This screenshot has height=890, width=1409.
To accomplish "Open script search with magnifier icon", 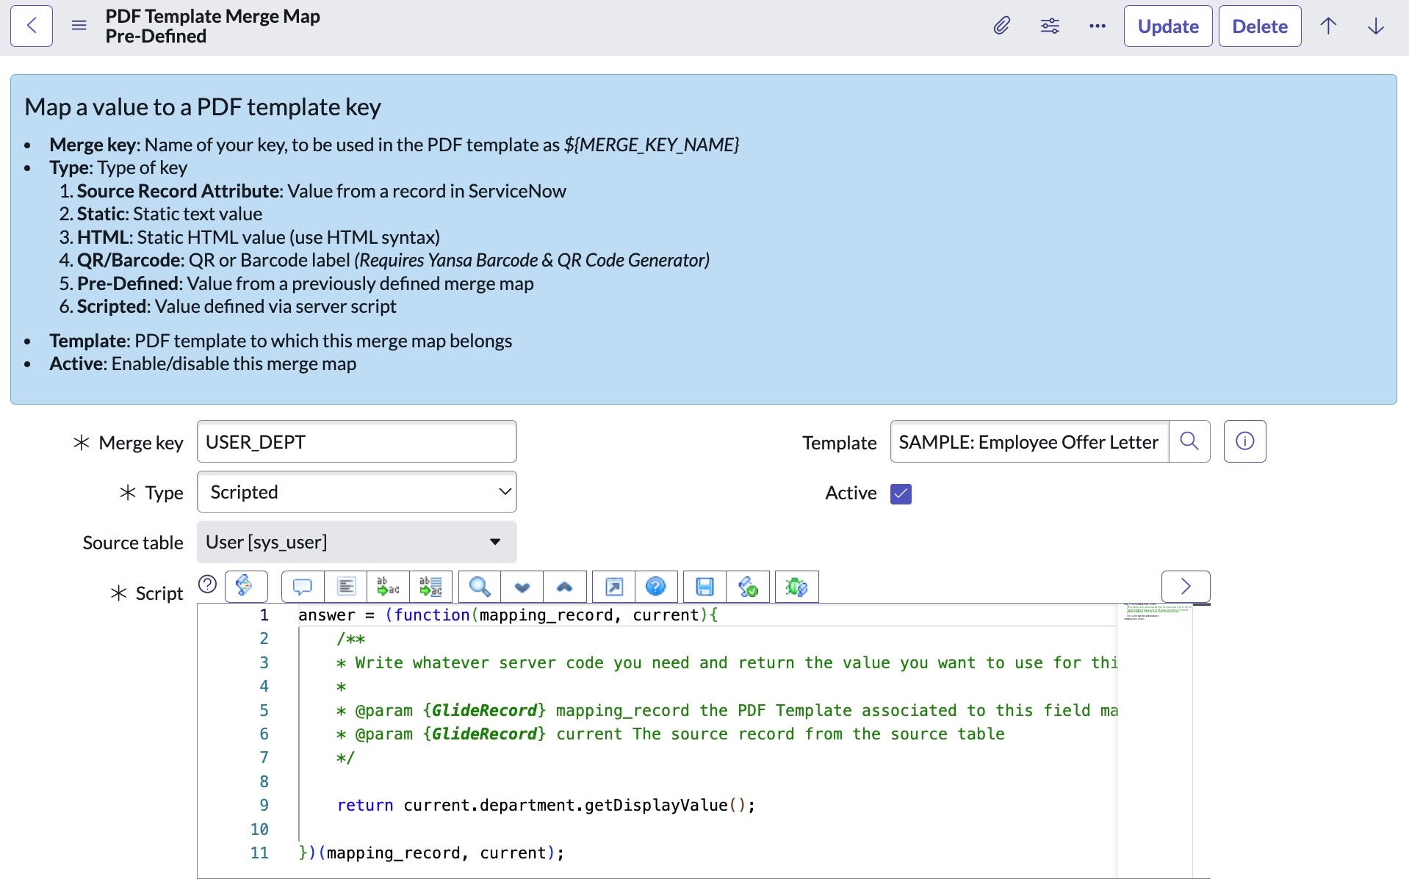I will pos(480,587).
